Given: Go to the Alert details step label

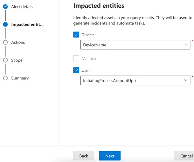Looking at the screenshot, I should (22, 7).
